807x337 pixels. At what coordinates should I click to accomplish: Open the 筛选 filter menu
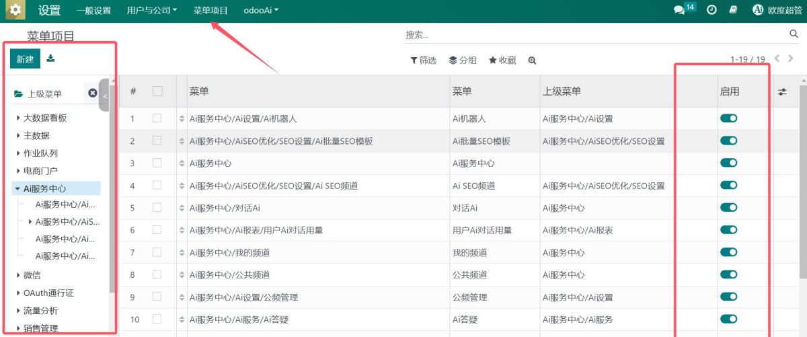tap(424, 61)
